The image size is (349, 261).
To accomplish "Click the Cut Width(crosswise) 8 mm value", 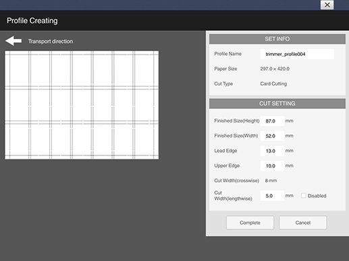I will pyautogui.click(x=271, y=180).
